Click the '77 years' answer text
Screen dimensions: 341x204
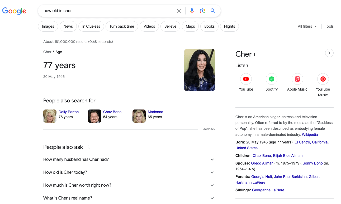[x=59, y=65]
